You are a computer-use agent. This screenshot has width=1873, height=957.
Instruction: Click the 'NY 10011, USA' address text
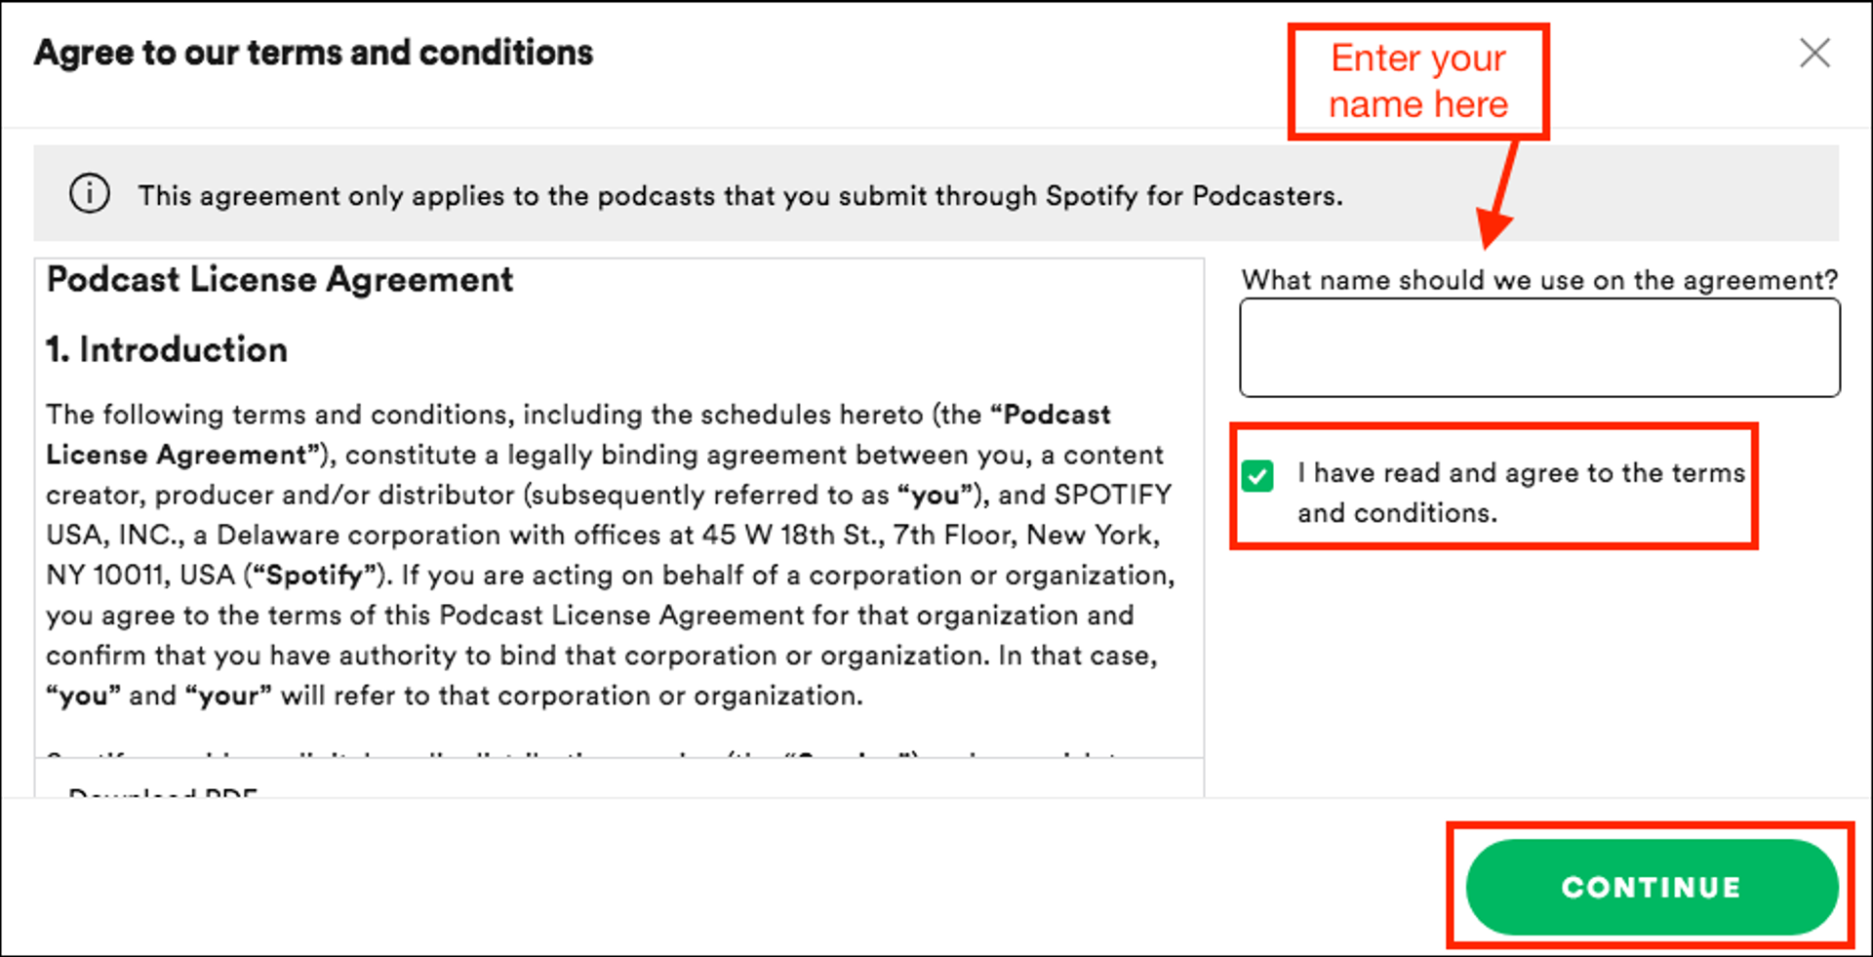pyautogui.click(x=141, y=576)
